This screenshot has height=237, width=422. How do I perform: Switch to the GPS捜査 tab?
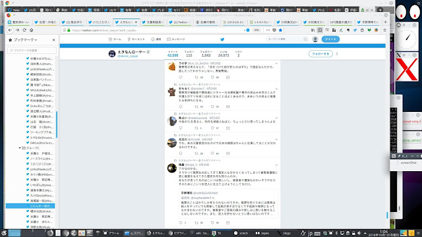coord(341,22)
